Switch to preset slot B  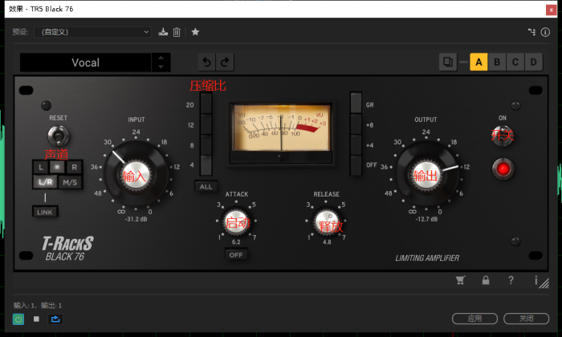(x=497, y=63)
